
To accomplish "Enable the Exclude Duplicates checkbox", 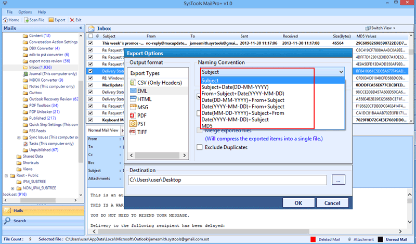I will pyautogui.click(x=200, y=147).
